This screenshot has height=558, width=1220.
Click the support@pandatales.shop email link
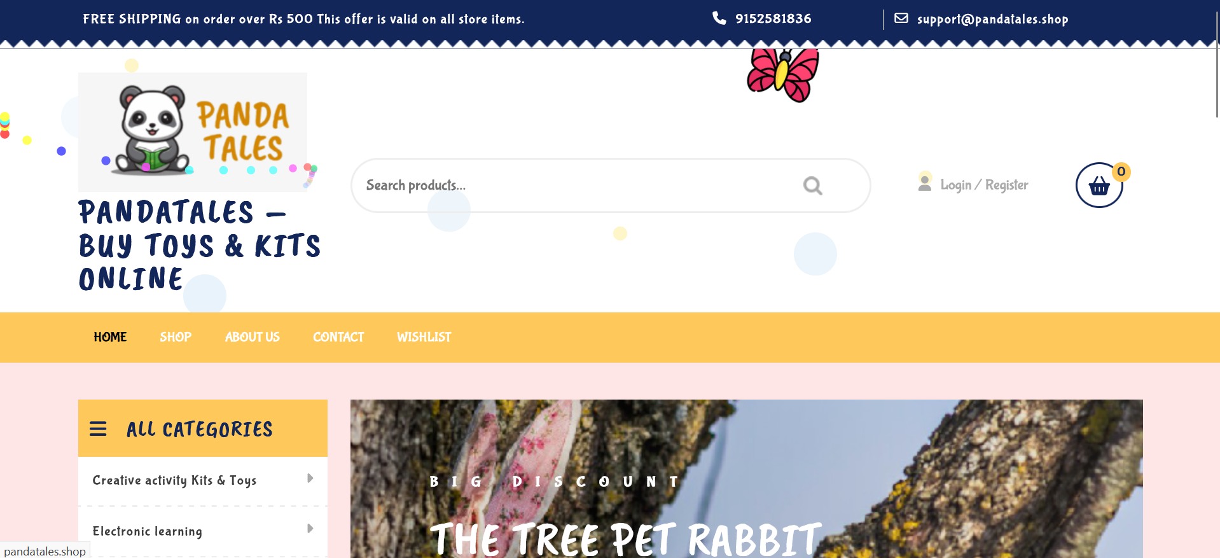(992, 19)
